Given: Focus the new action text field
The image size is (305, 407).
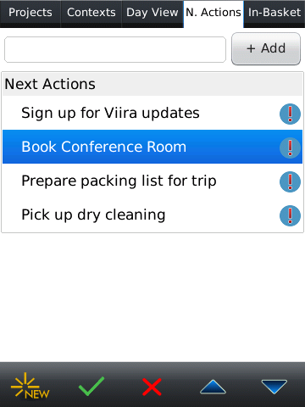Looking at the screenshot, I should click(115, 49).
